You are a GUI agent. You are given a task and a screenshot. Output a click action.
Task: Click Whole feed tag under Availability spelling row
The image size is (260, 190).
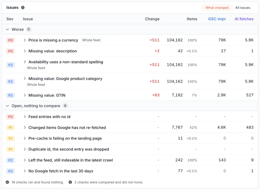[36, 68]
